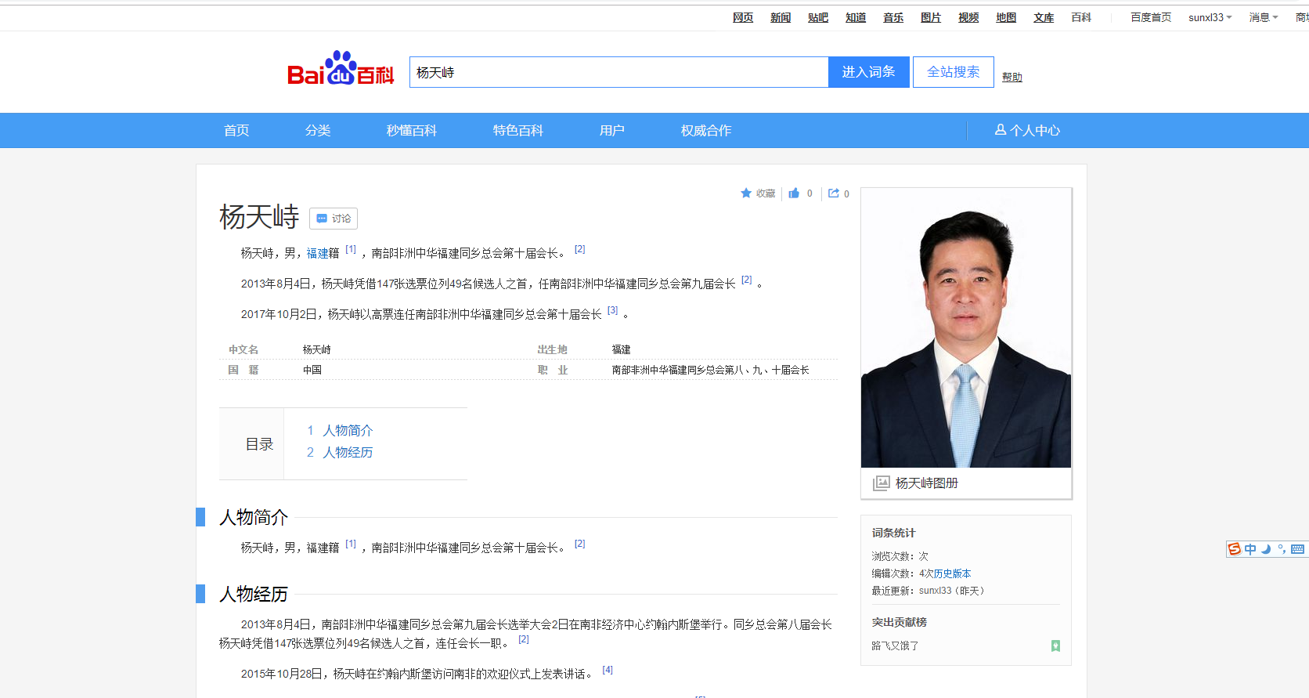1309x698 pixels.
Task: Select 秒懂百科 in the navigation bar
Action: (411, 131)
